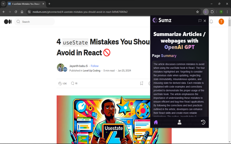Screen dimensions: 231x144
Task: Click the 'Jan 25, 2024' date
Action: point(124,71)
